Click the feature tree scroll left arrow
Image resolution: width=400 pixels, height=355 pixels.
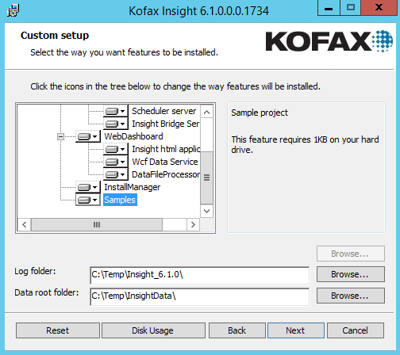[25, 225]
